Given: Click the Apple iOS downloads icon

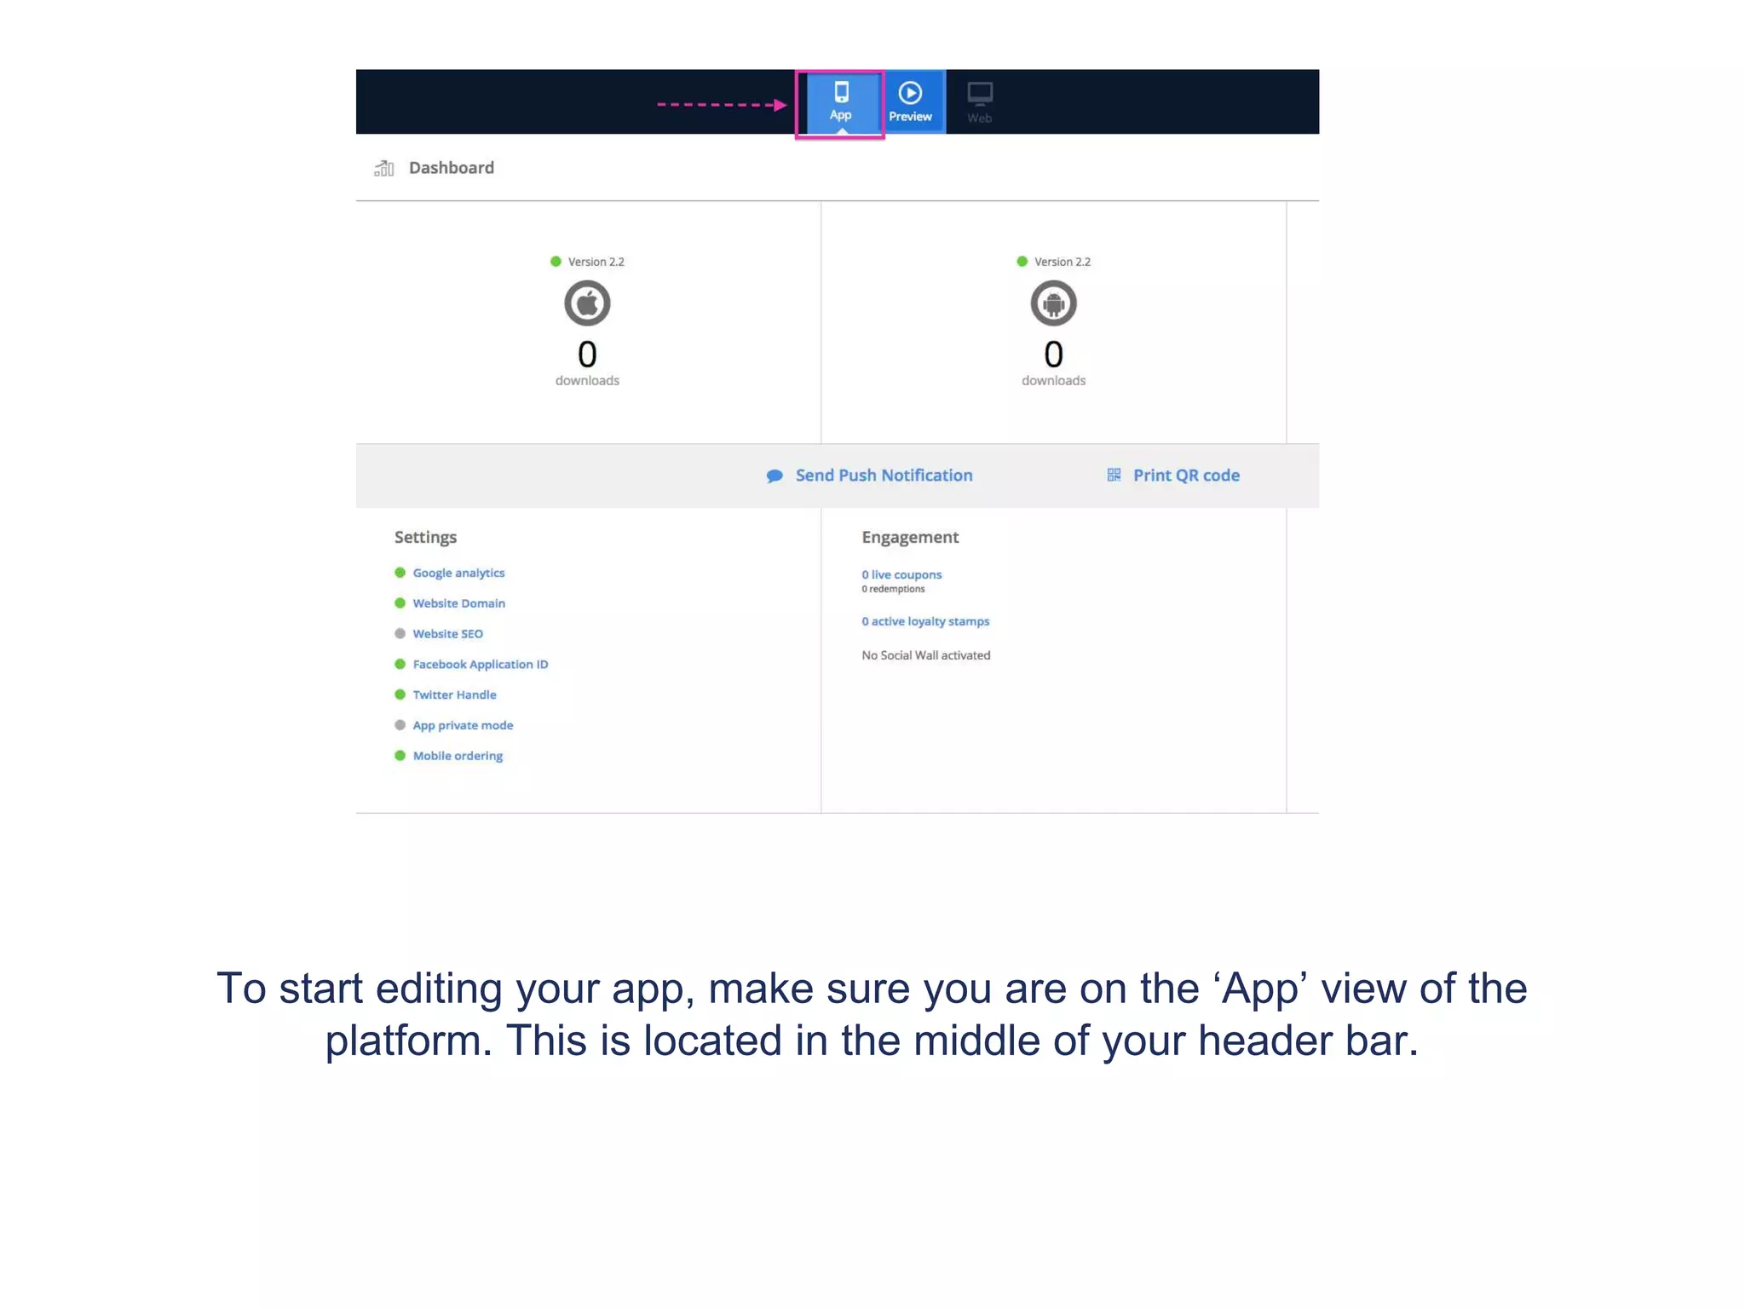Looking at the screenshot, I should click(587, 303).
